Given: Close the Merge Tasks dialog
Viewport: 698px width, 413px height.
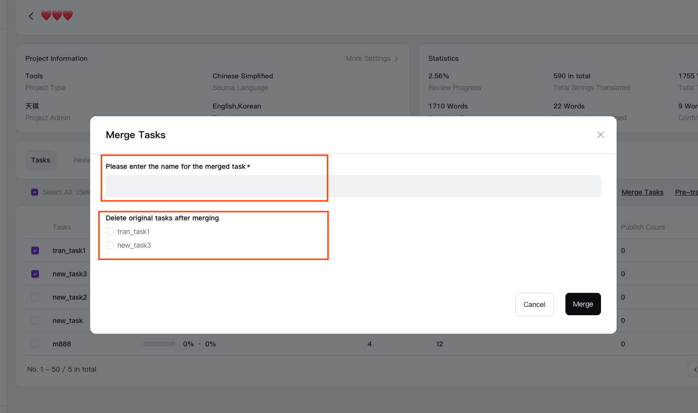Looking at the screenshot, I should coord(600,135).
